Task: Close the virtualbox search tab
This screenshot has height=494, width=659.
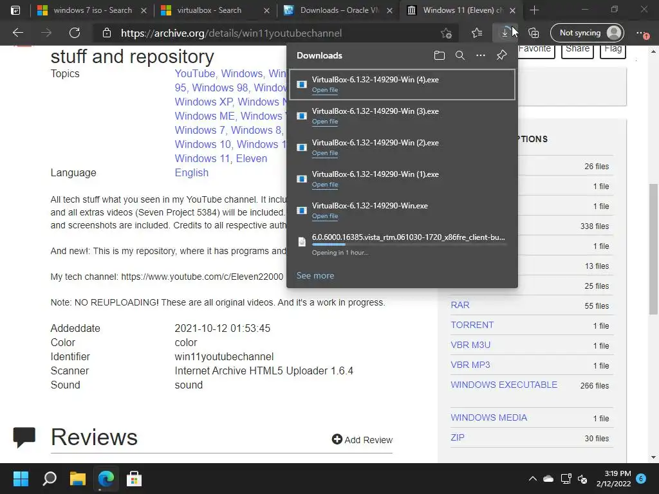Action: pyautogui.click(x=266, y=10)
